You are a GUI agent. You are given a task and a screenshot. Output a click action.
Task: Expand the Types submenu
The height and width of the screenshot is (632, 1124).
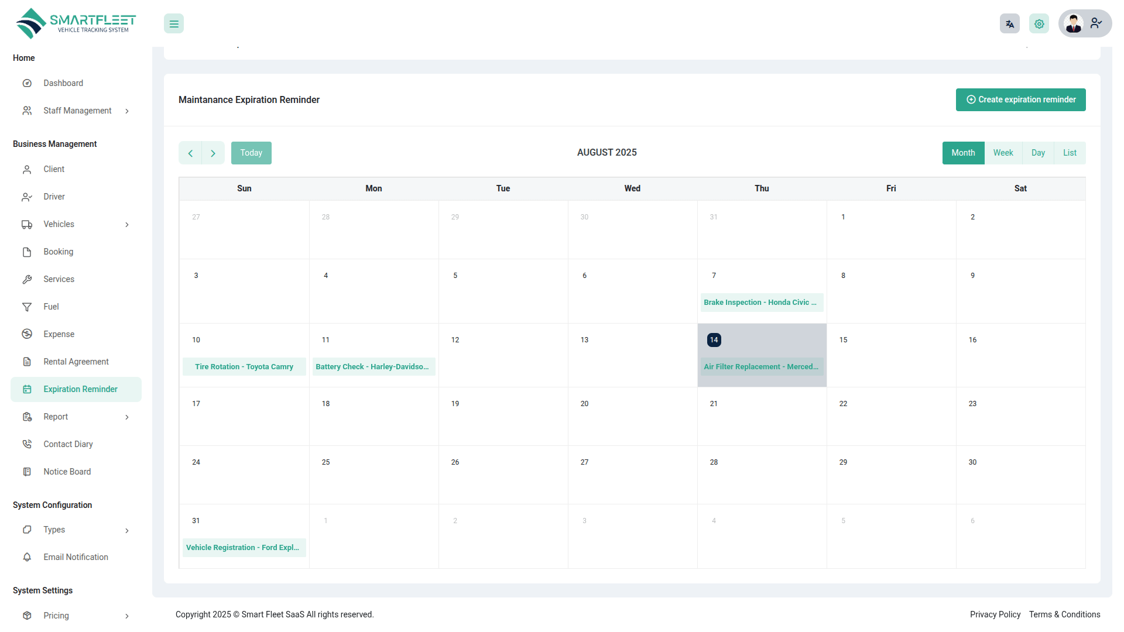(127, 531)
